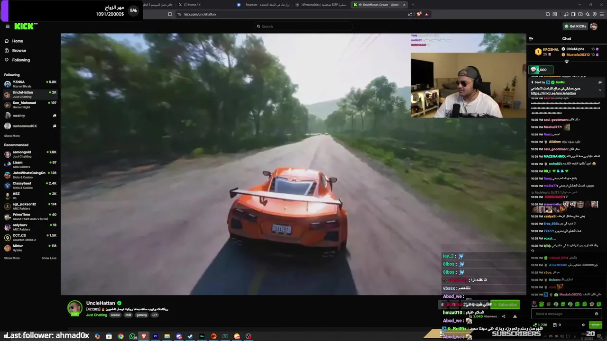Open Google Chrome from taskbar
Image resolution: width=607 pixels, height=341 pixels.
120,336
